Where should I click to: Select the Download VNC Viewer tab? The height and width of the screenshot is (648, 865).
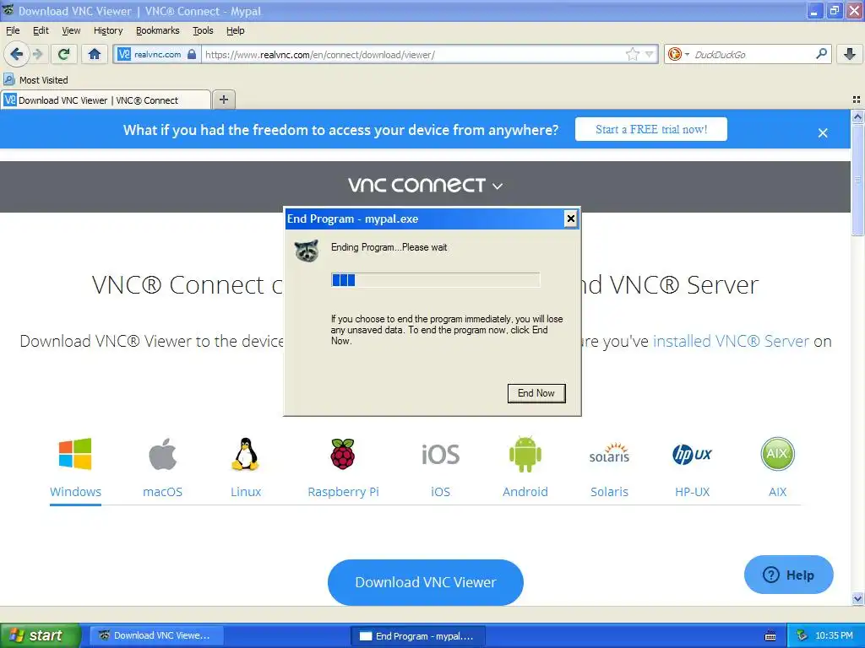click(x=106, y=100)
